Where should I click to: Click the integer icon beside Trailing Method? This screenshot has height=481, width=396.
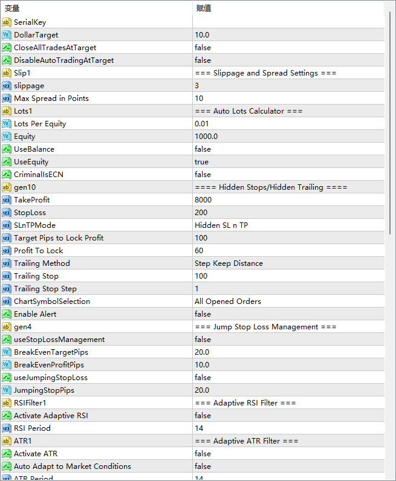pyautogui.click(x=7, y=263)
